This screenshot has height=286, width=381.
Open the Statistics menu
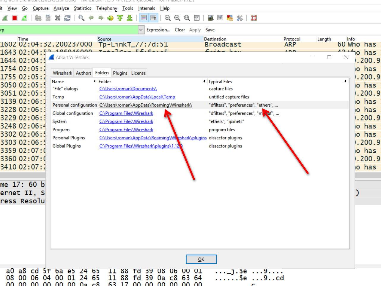click(82, 8)
